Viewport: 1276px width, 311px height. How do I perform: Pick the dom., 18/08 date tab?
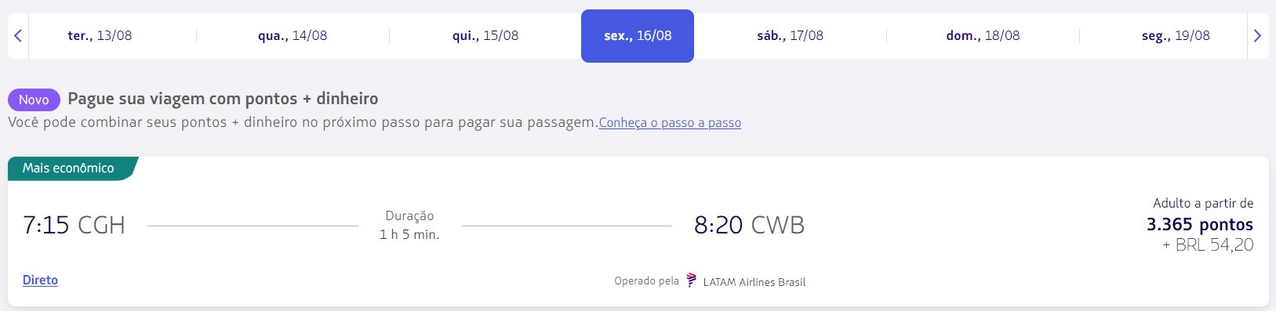[983, 35]
